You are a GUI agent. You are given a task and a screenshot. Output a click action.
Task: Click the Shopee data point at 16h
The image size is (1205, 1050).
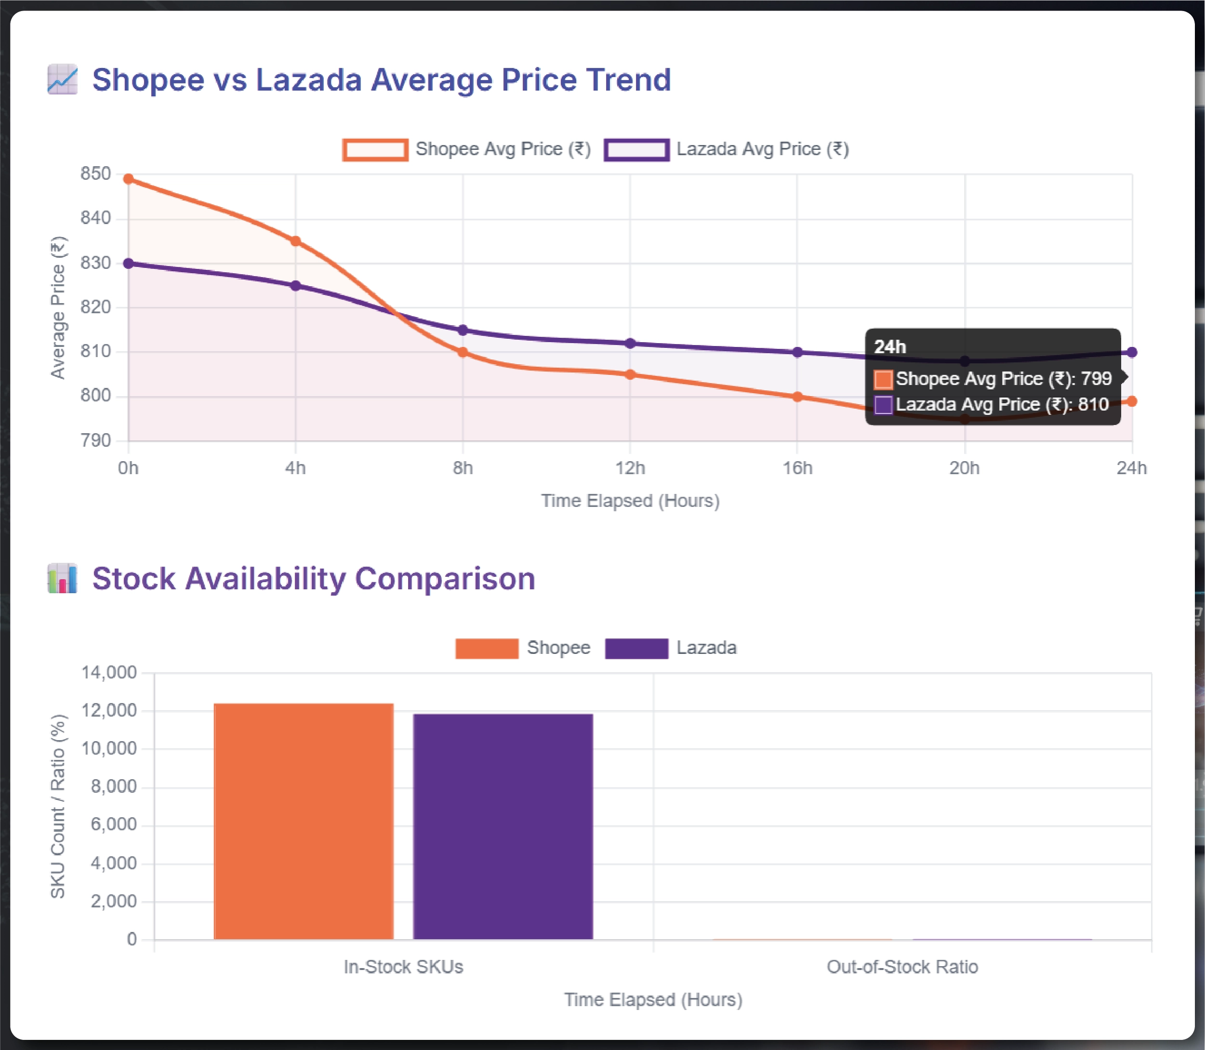797,397
